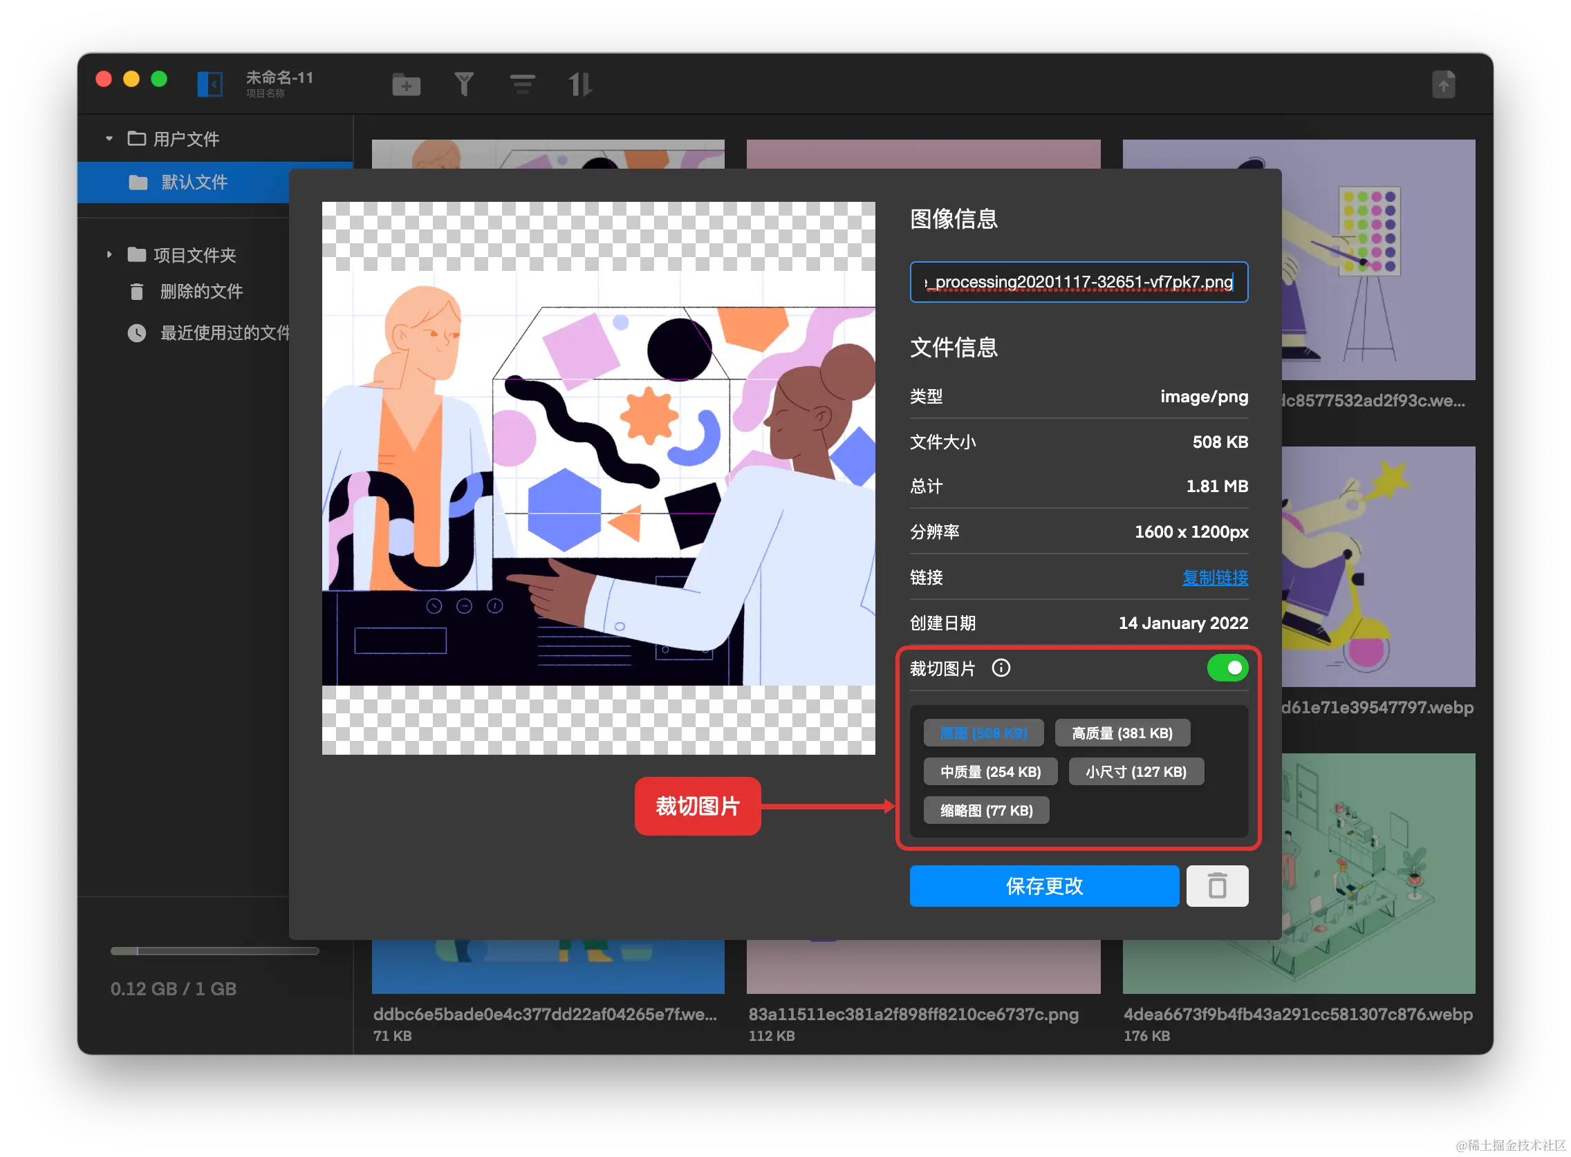The height and width of the screenshot is (1157, 1571).
Task: Click the image file name input field
Action: pos(1079,282)
